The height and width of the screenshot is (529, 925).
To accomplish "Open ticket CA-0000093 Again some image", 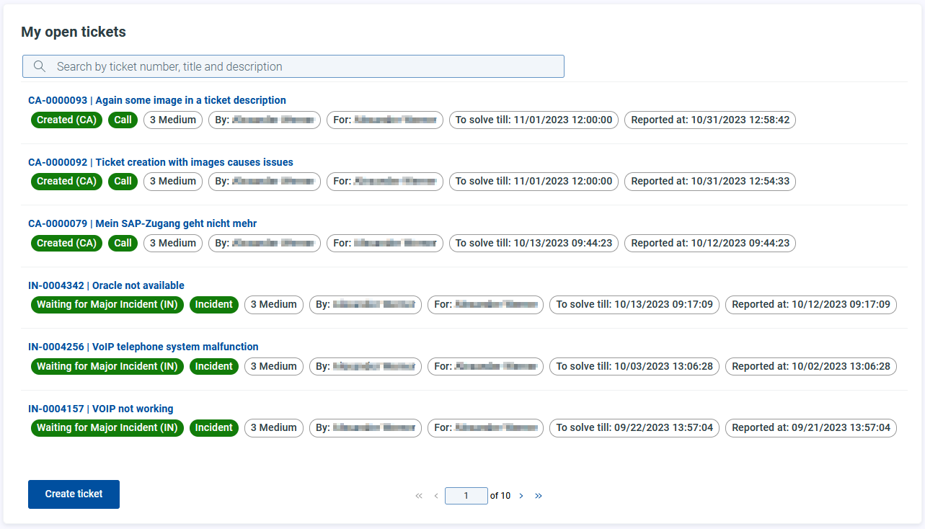I will tap(157, 100).
